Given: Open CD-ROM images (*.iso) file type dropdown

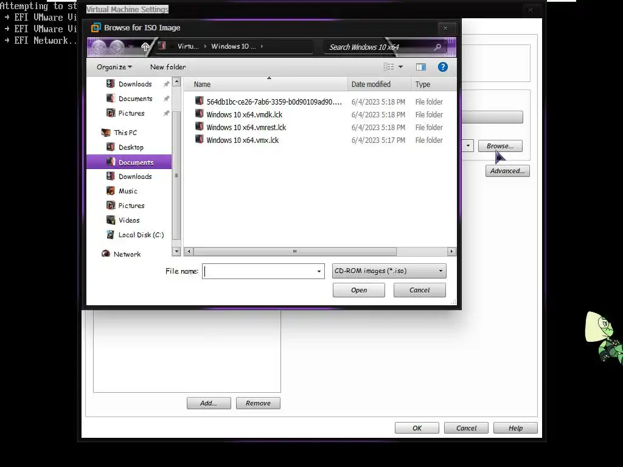Looking at the screenshot, I should (x=389, y=271).
